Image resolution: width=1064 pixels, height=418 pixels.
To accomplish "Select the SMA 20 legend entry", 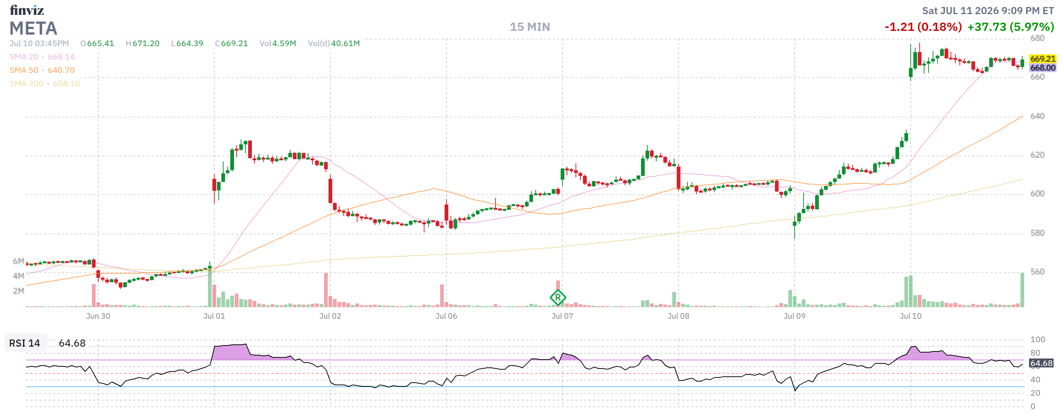I will (42, 57).
